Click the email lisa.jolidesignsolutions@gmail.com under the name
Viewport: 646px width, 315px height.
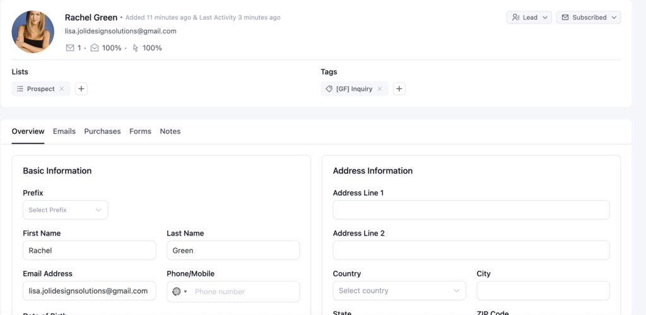pyautogui.click(x=120, y=31)
